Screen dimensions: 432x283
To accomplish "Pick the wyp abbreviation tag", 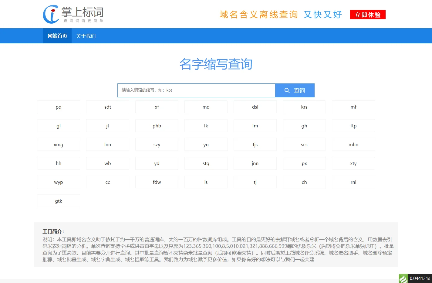I will (59, 182).
